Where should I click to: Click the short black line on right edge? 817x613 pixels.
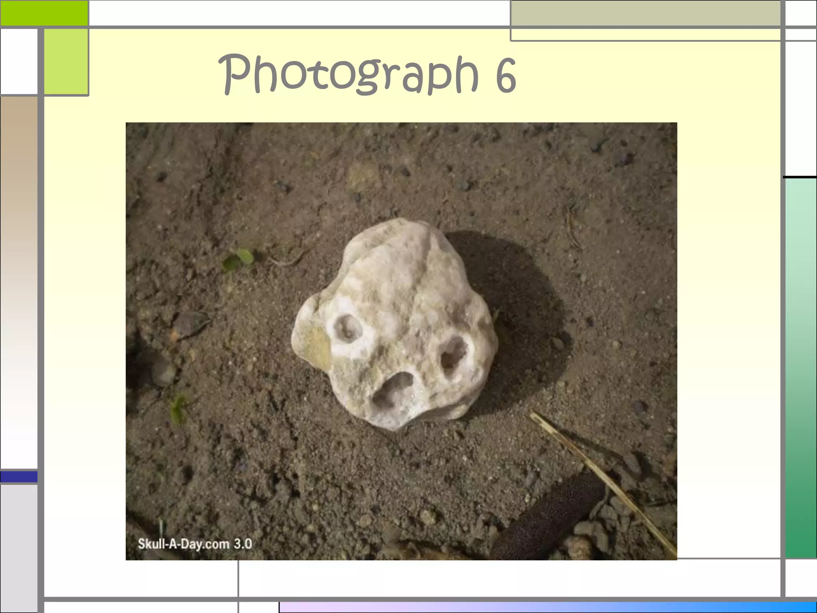pos(799,176)
